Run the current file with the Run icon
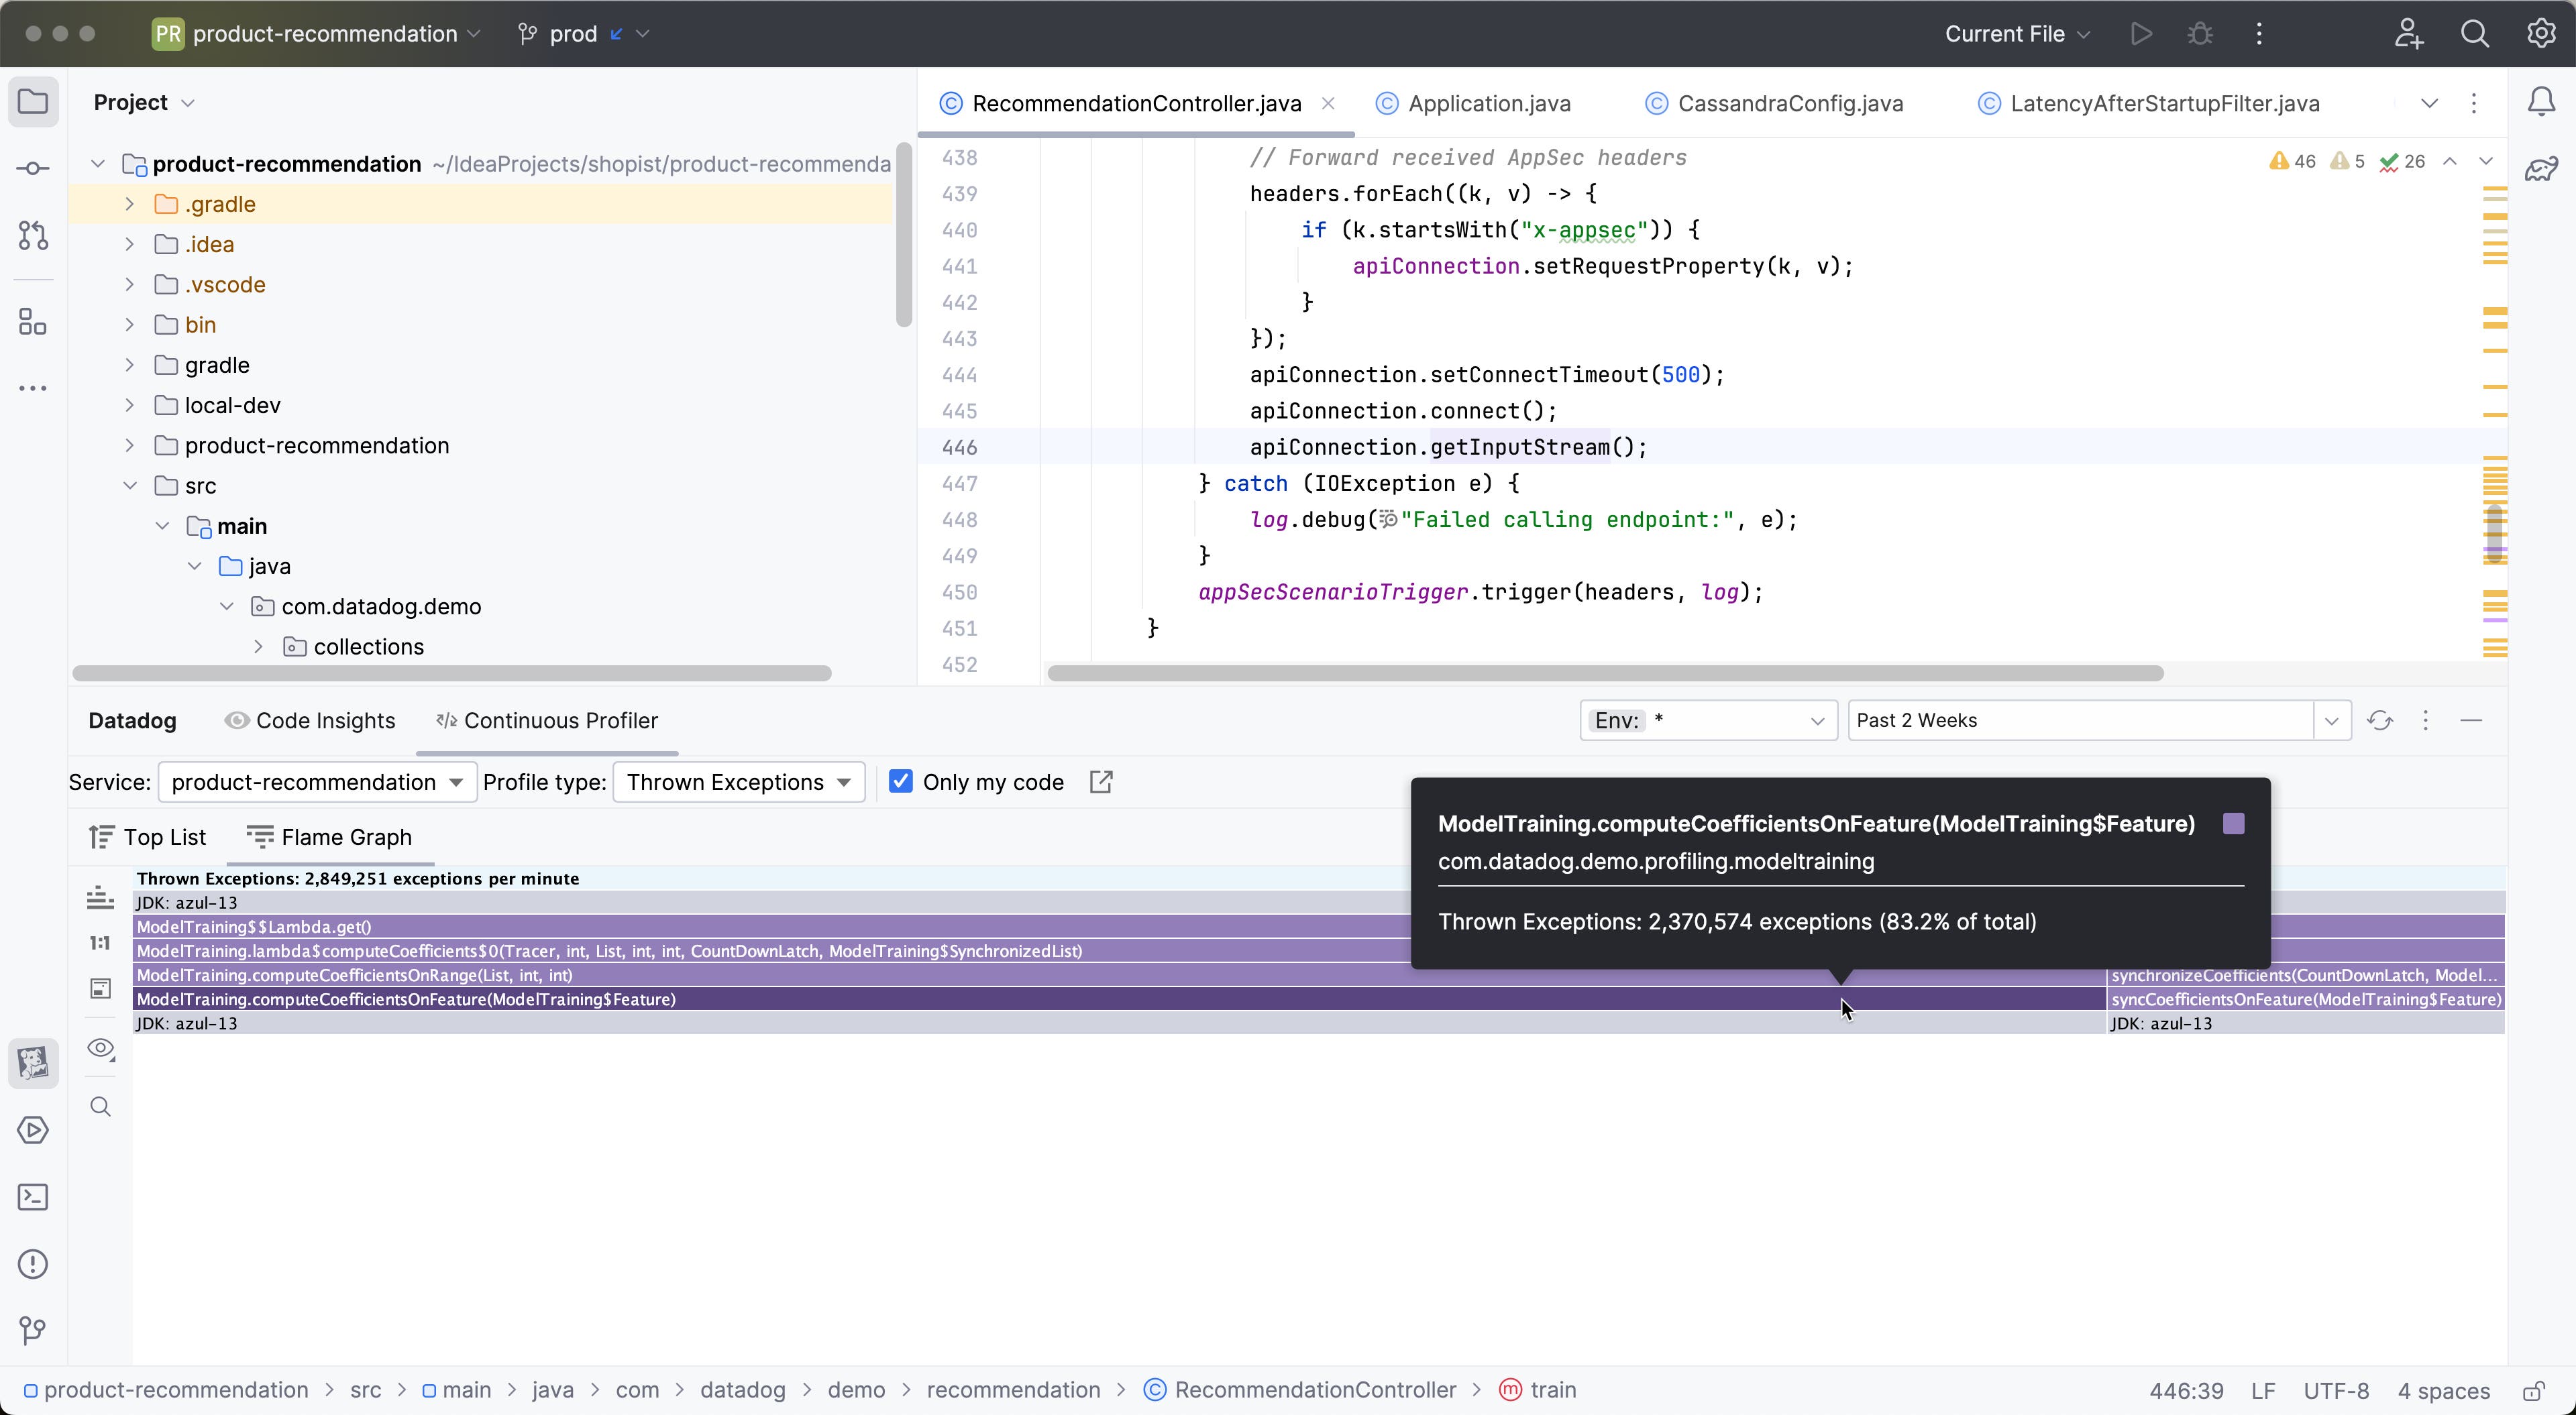This screenshot has height=1415, width=2576. pos(2141,33)
